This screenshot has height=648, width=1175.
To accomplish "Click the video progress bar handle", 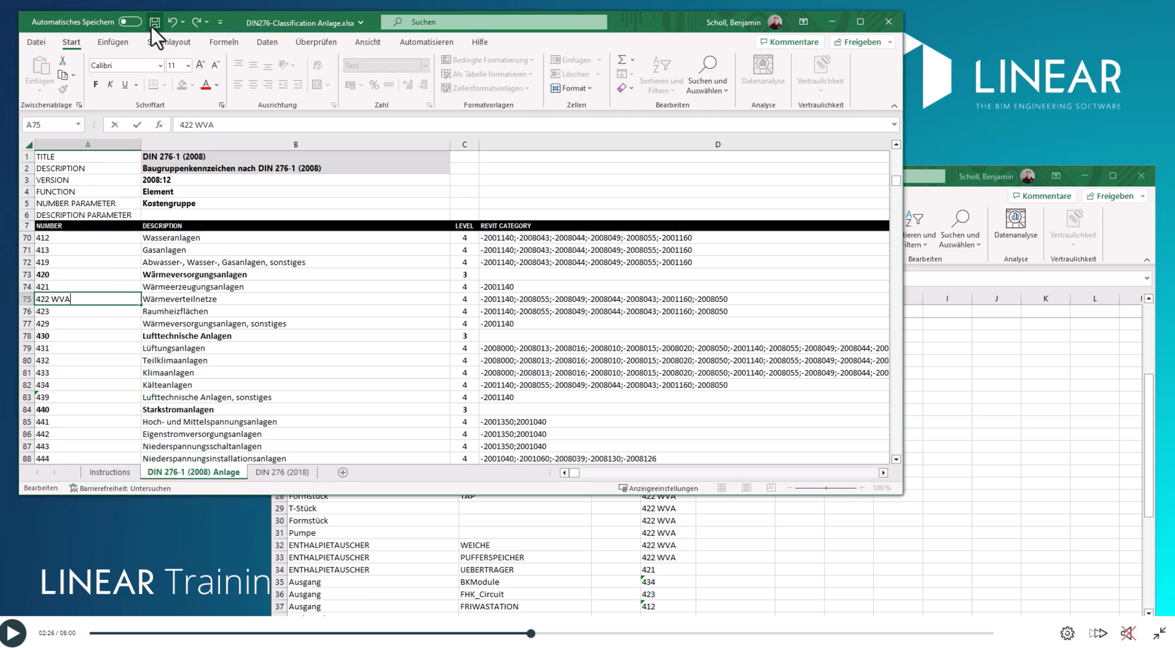I will tap(531, 633).
